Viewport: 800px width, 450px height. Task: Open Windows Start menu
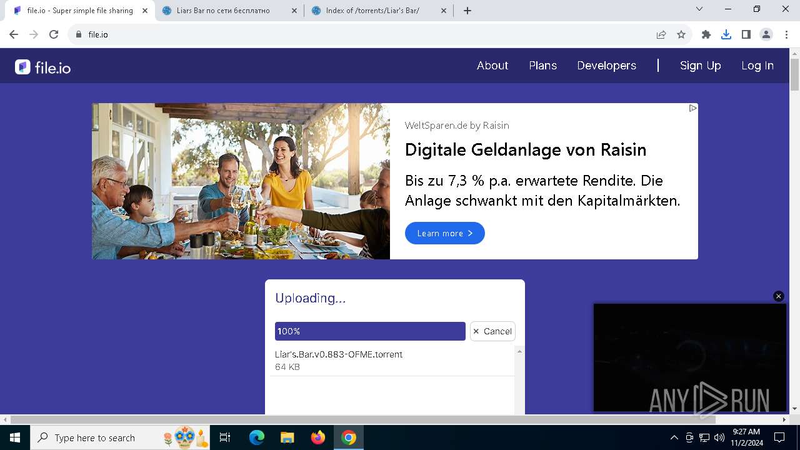(15, 437)
